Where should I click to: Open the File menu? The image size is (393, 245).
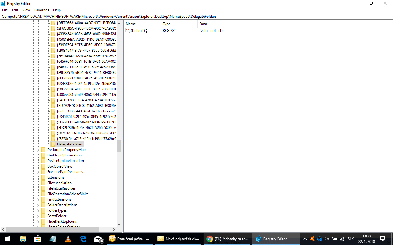pos(5,10)
